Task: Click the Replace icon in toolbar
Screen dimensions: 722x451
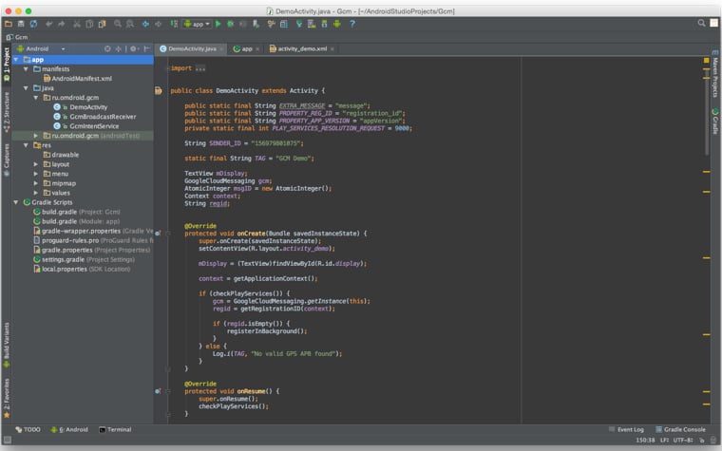Action: click(x=130, y=24)
